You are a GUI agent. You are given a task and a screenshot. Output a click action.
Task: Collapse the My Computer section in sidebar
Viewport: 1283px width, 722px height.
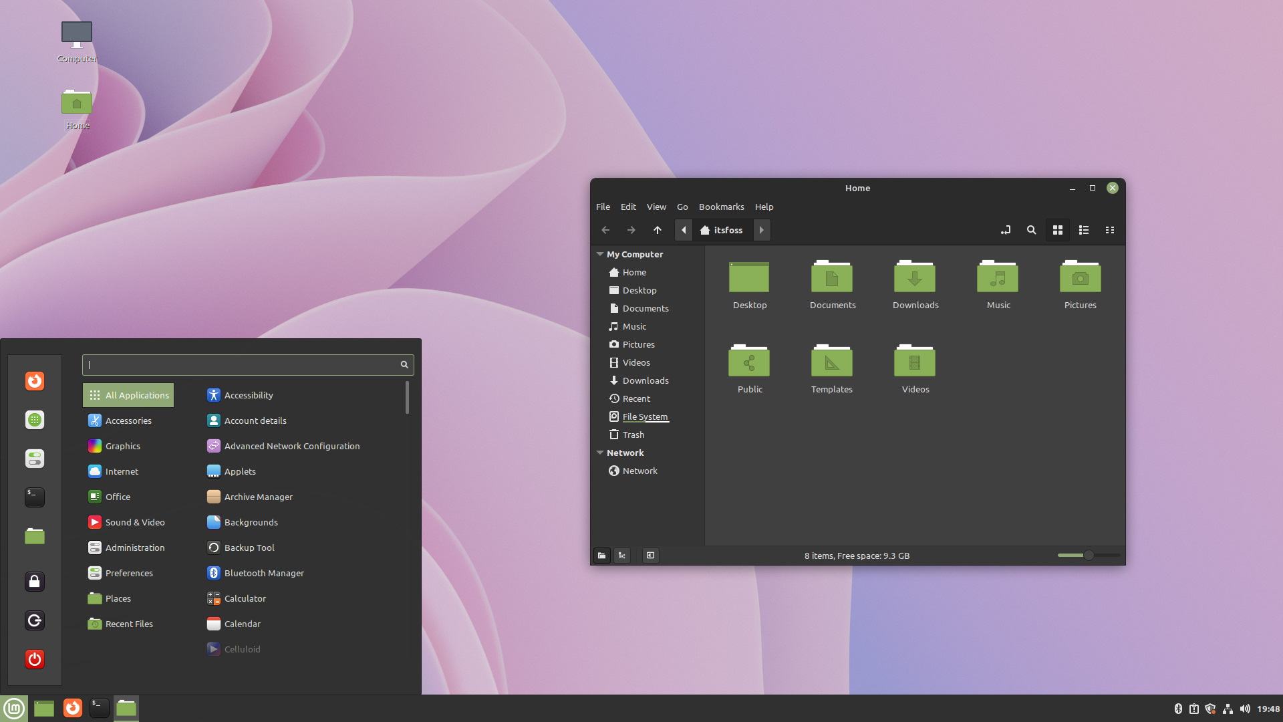tap(600, 254)
